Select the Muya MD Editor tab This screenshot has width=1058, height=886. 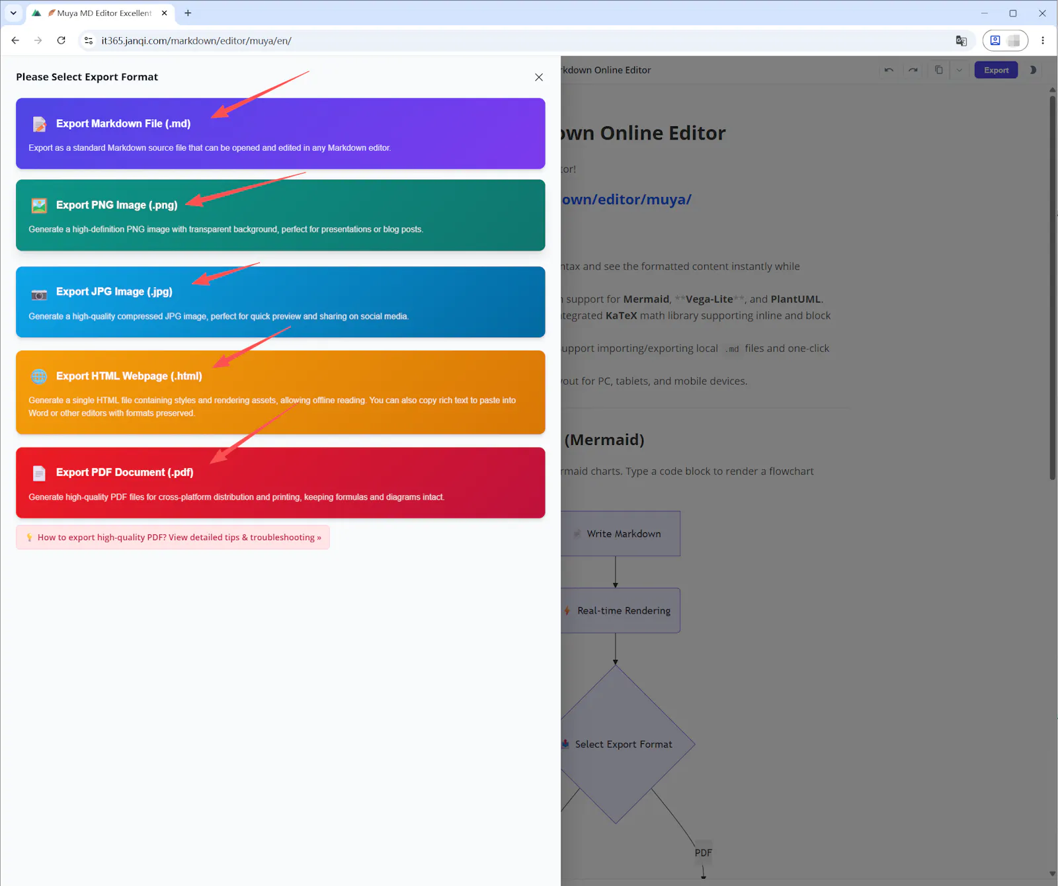pyautogui.click(x=101, y=13)
